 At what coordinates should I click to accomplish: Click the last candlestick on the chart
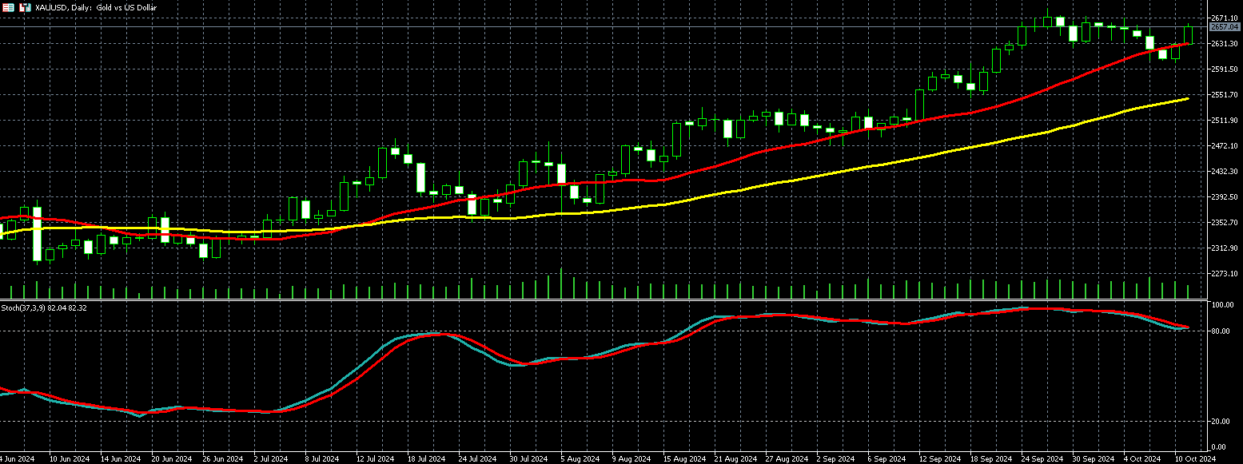[x=1189, y=34]
